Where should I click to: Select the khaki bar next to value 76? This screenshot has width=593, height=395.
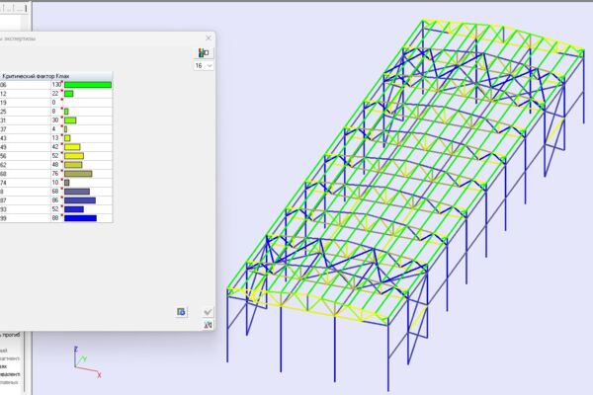[x=78, y=174]
